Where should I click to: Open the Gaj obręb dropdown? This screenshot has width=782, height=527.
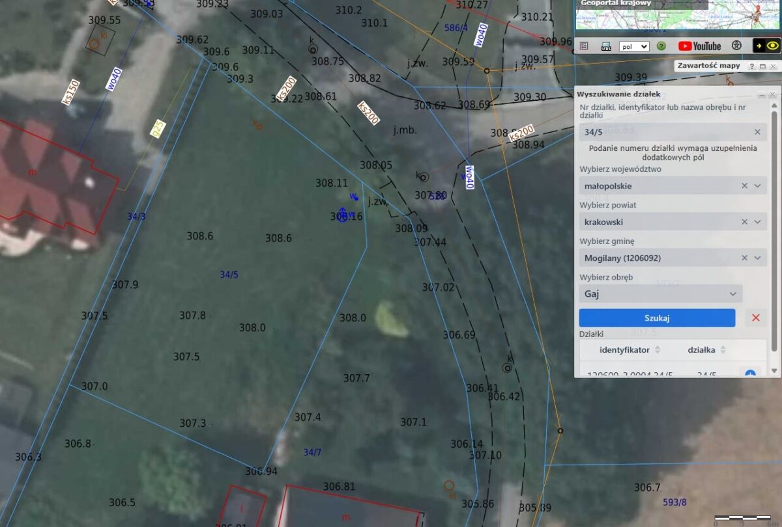pos(661,294)
